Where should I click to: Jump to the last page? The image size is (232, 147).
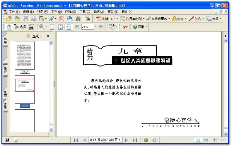tap(135, 140)
